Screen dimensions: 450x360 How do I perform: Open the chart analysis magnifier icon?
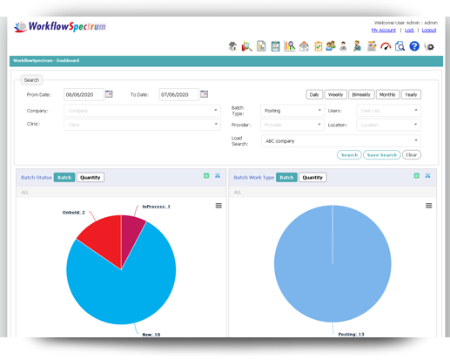tap(290, 46)
